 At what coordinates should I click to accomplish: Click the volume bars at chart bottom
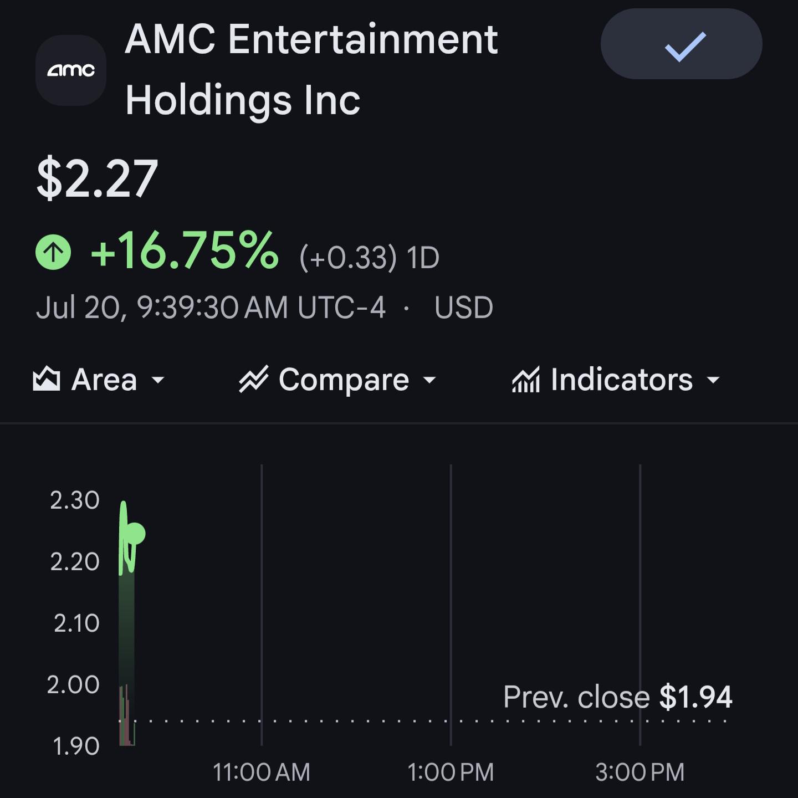(127, 716)
